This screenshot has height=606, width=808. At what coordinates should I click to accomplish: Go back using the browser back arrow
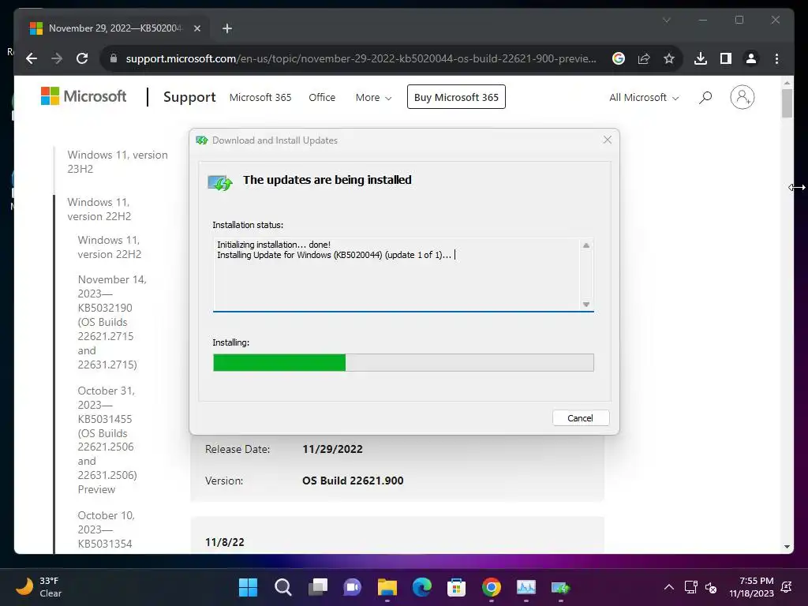tap(32, 58)
